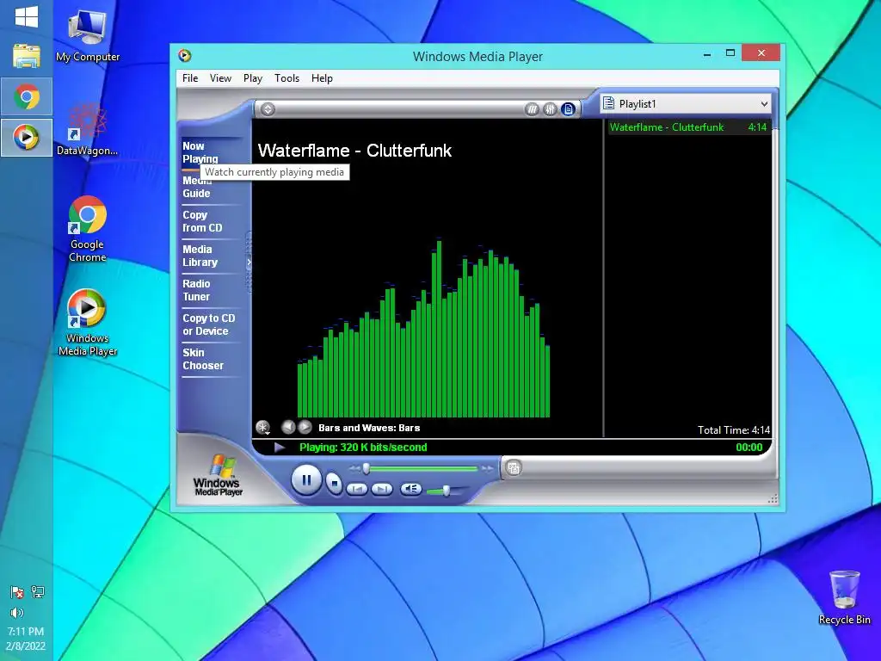This screenshot has width=881, height=661.
Task: Toggle shuffle mode icon
Action: 532,109
